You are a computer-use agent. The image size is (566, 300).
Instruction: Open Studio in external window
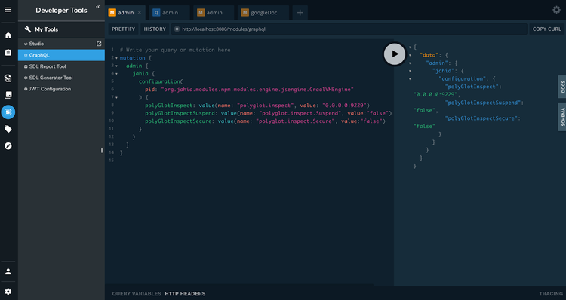click(x=99, y=44)
